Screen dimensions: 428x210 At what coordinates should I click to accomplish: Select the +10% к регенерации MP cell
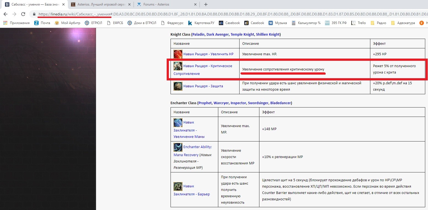[342, 157]
